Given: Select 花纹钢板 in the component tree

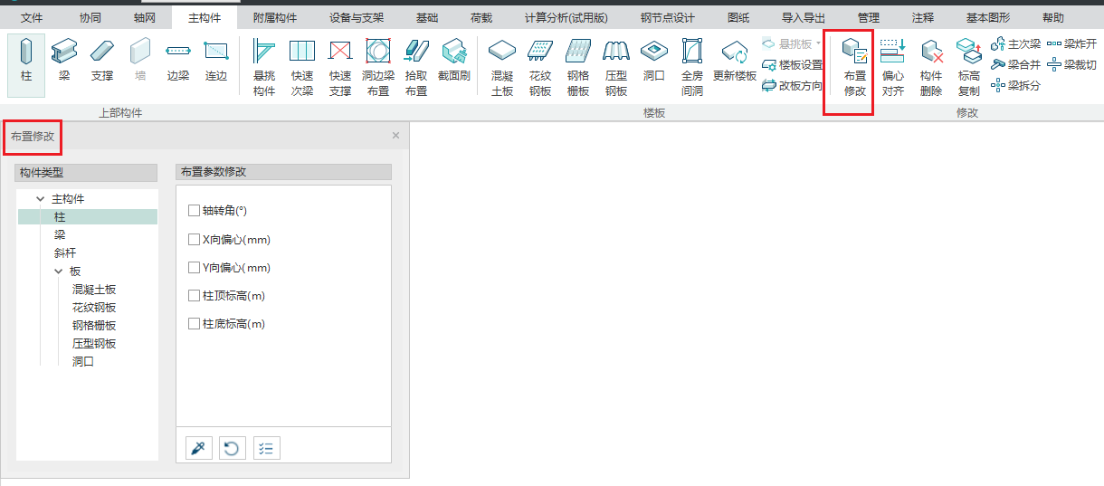Looking at the screenshot, I should pos(94,308).
